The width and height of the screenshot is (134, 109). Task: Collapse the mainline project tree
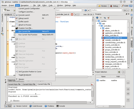point(96,21)
